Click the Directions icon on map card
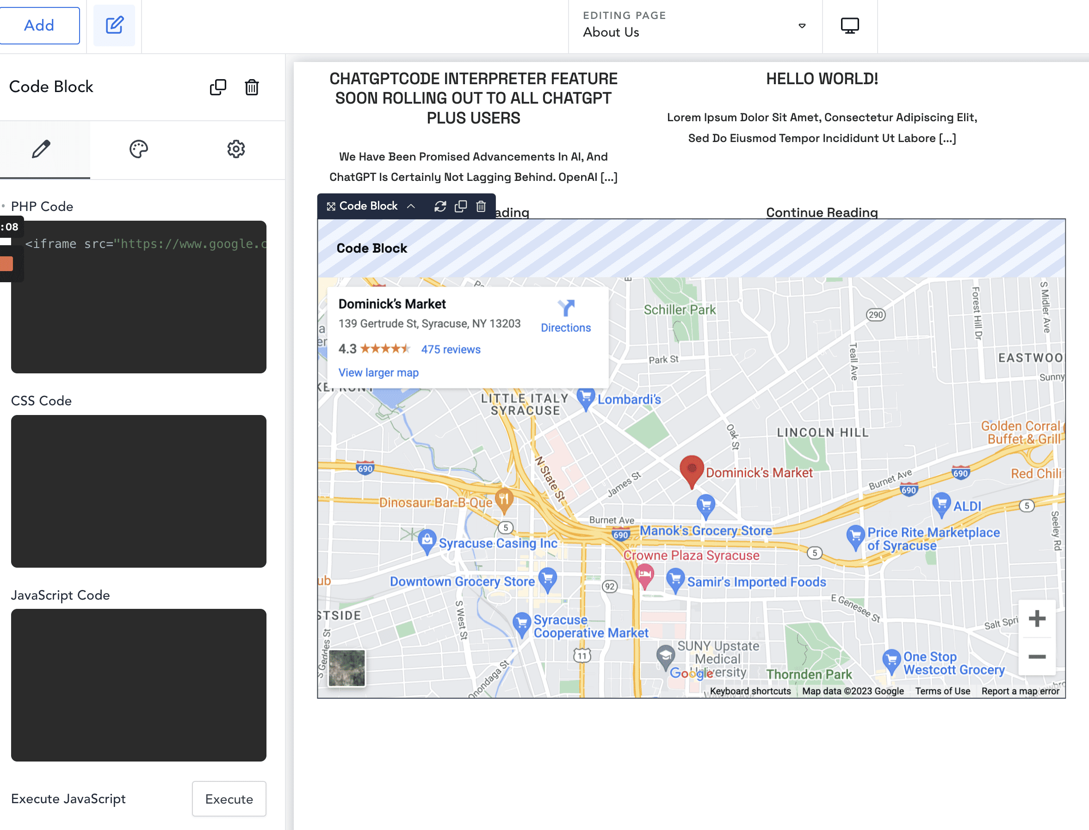1089x830 pixels. coord(566,308)
